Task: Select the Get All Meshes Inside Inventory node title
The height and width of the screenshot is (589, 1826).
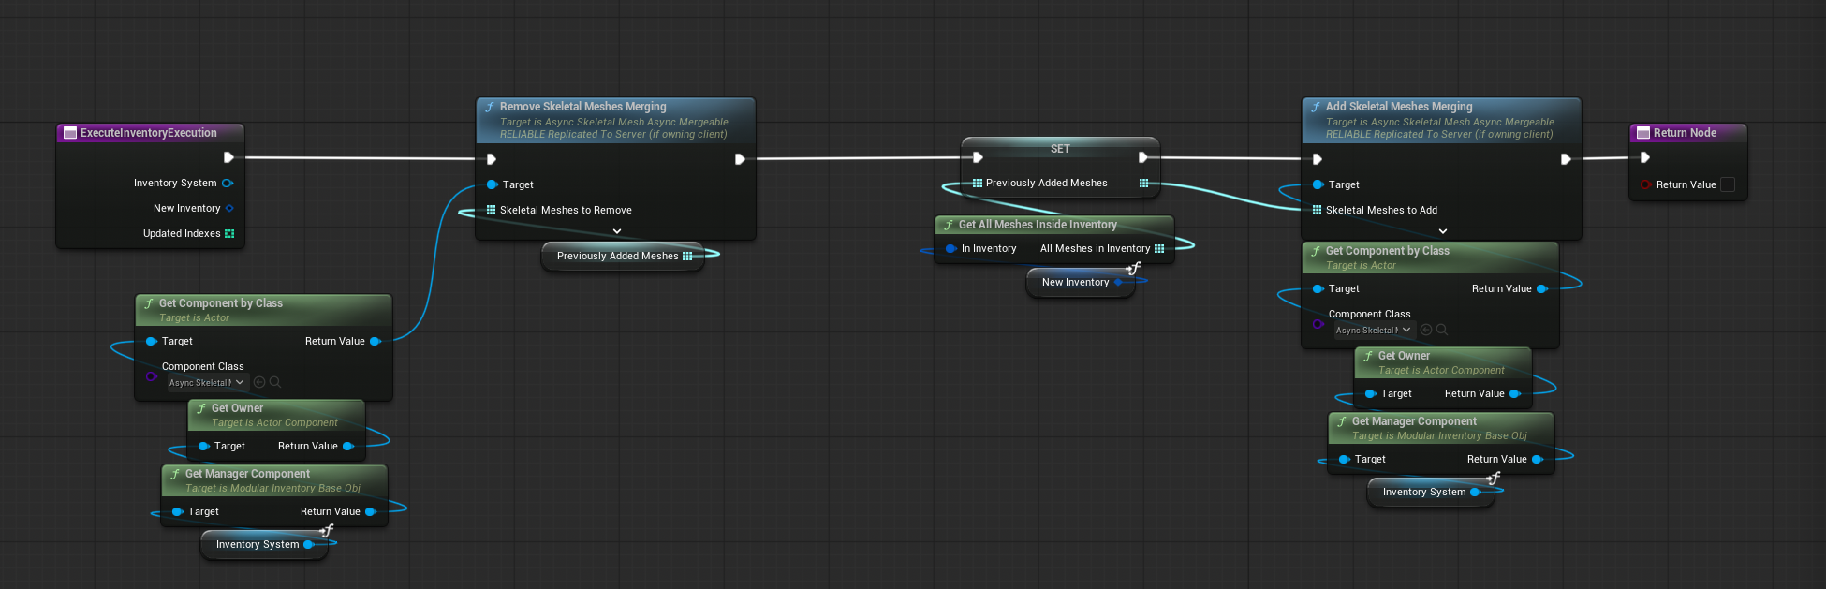Action: (1038, 225)
